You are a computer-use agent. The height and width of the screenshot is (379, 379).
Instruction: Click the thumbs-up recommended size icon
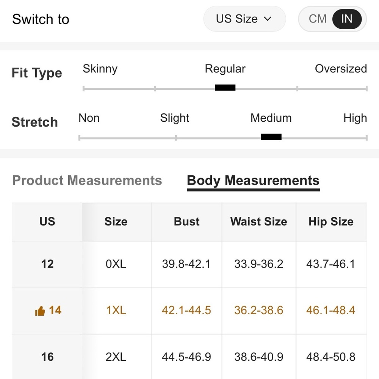coord(40,311)
